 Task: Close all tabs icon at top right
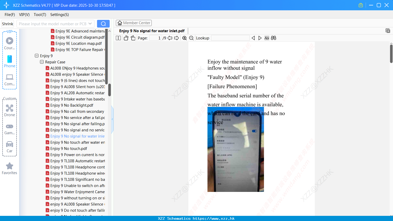point(388,31)
